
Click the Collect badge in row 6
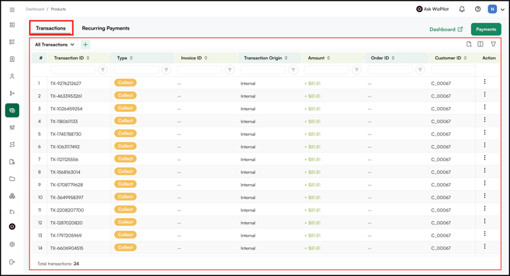tap(126, 146)
